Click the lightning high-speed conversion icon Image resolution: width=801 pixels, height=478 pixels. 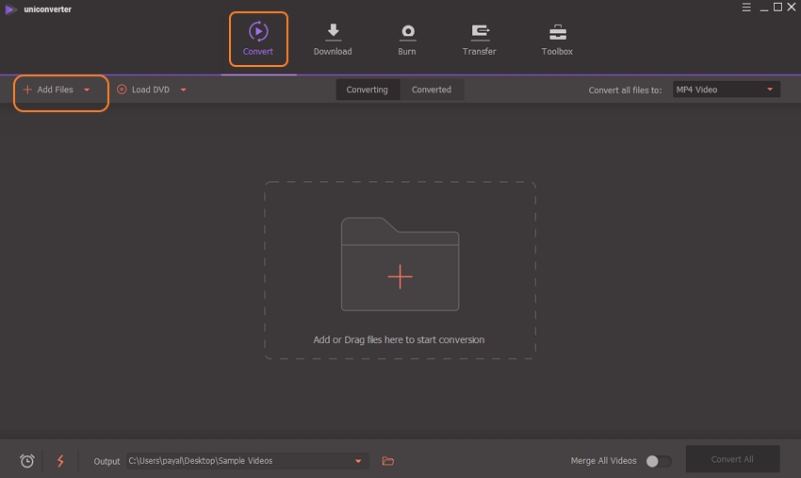(x=61, y=461)
